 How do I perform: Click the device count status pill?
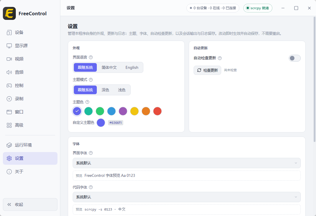213,8
